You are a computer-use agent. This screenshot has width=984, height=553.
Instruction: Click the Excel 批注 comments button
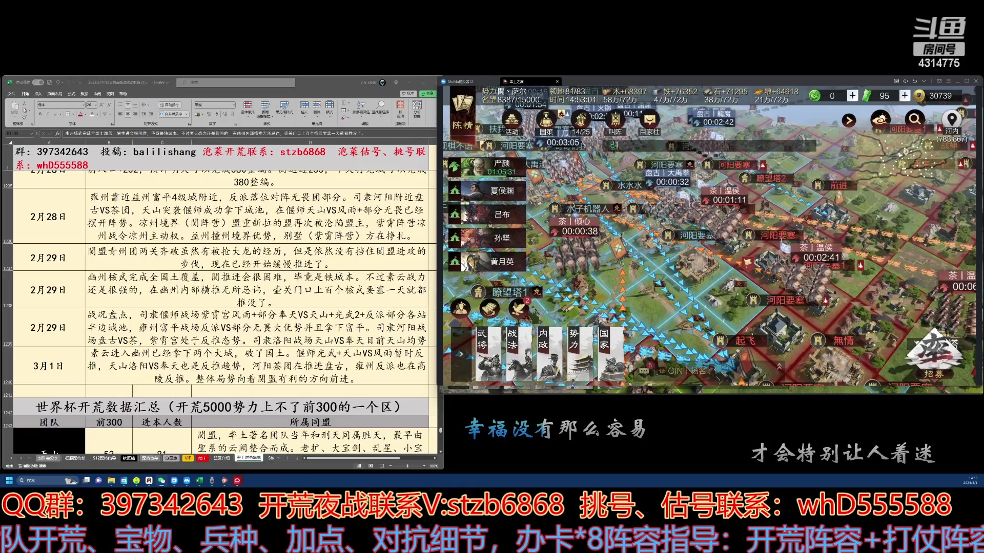[x=408, y=94]
